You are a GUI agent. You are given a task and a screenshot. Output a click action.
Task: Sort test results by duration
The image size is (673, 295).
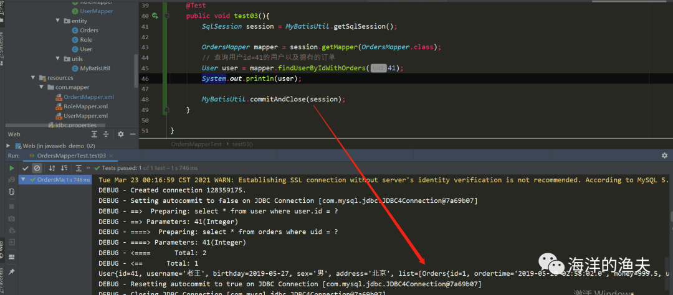[64, 168]
